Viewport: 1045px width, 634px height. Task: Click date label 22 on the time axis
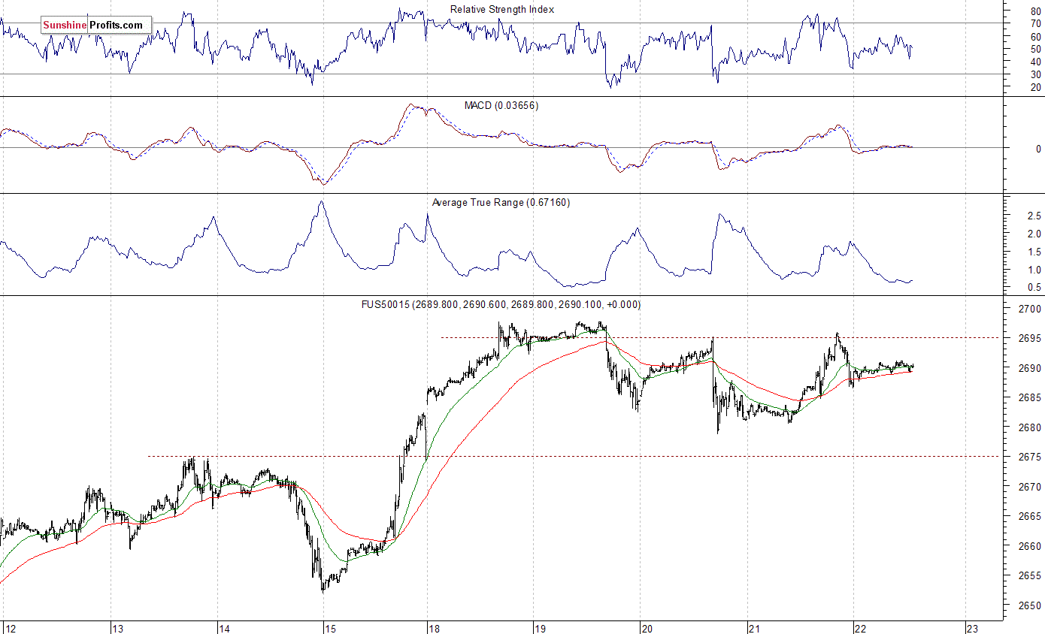click(x=862, y=628)
